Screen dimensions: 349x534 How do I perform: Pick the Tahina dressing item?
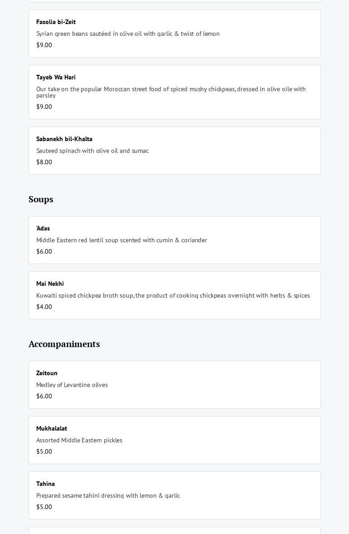point(174,495)
